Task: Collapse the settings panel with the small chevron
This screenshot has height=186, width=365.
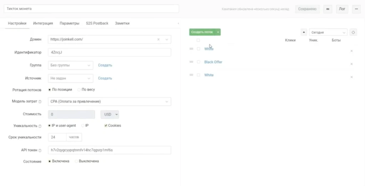Action: pyautogui.click(x=178, y=23)
